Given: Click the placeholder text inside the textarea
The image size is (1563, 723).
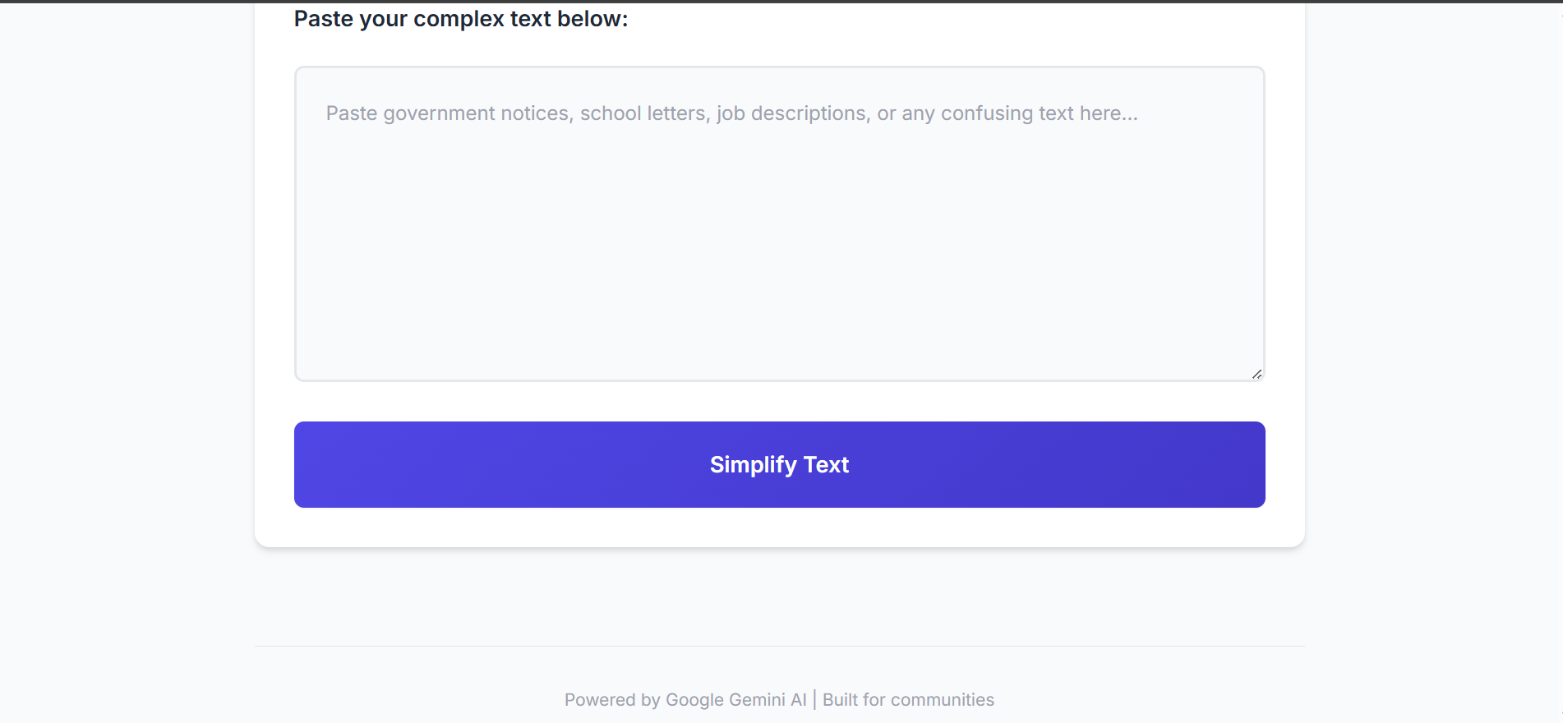Looking at the screenshot, I should 731,113.
